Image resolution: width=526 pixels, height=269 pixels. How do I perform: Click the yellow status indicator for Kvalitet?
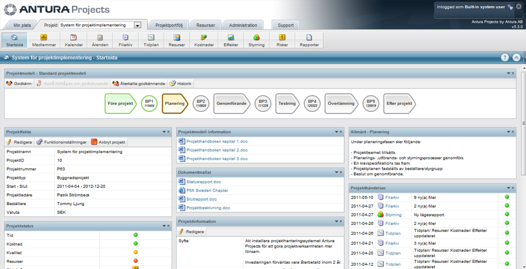pos(136,252)
